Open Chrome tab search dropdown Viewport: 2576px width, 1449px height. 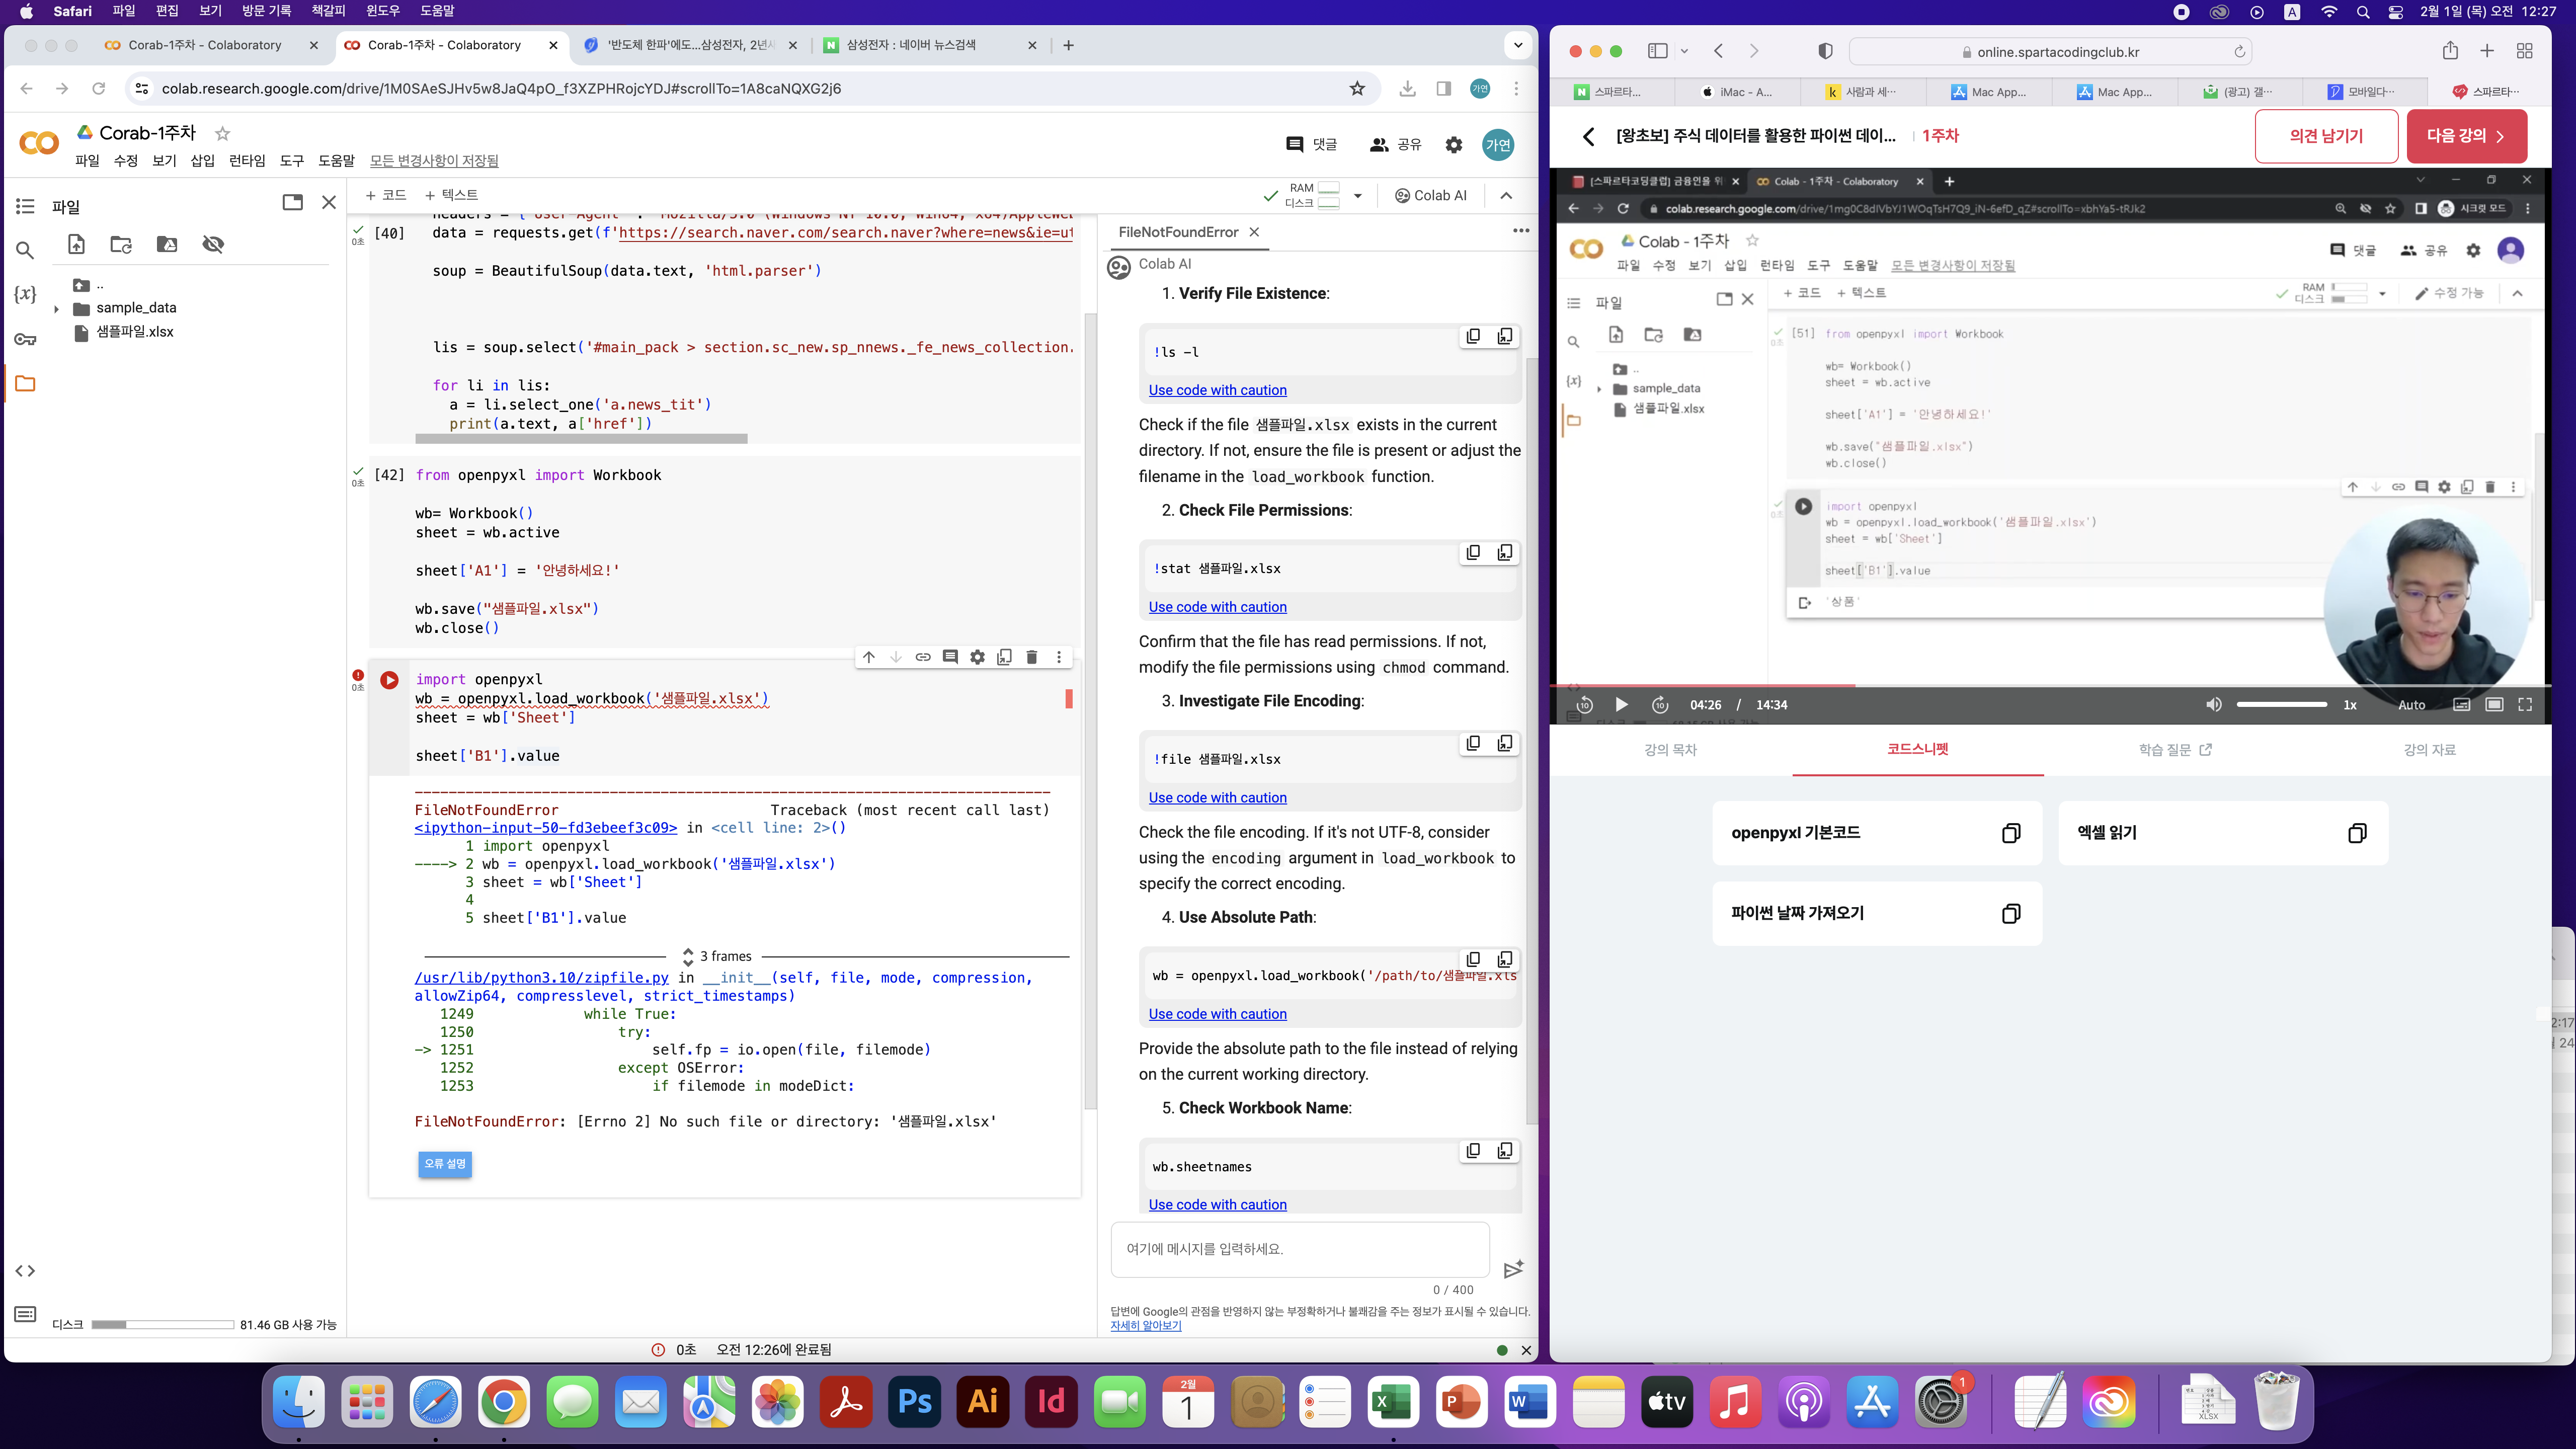click(x=1518, y=45)
